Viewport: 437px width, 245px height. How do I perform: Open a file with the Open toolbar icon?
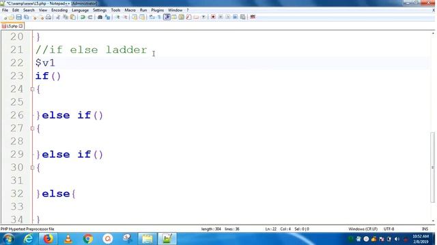tap(12, 17)
